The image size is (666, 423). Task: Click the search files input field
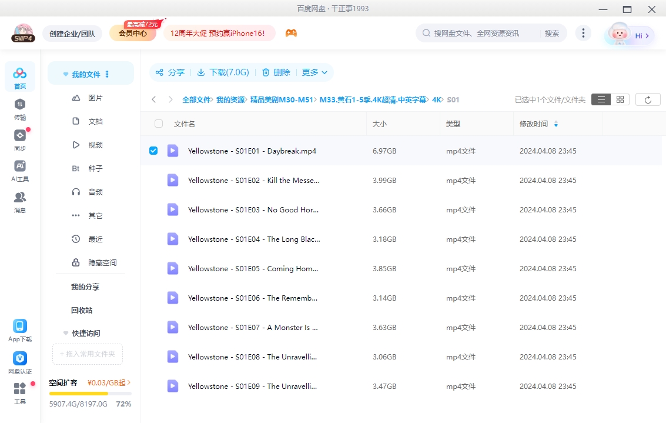[x=476, y=33]
